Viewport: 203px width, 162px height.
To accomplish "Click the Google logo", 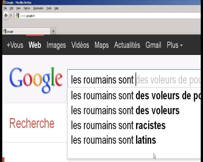I will click(x=36, y=80).
